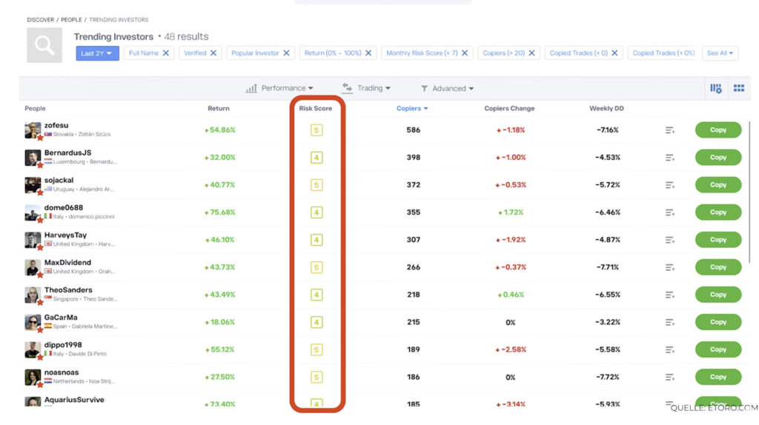
Task: Copy the investor zofesu
Action: point(717,130)
